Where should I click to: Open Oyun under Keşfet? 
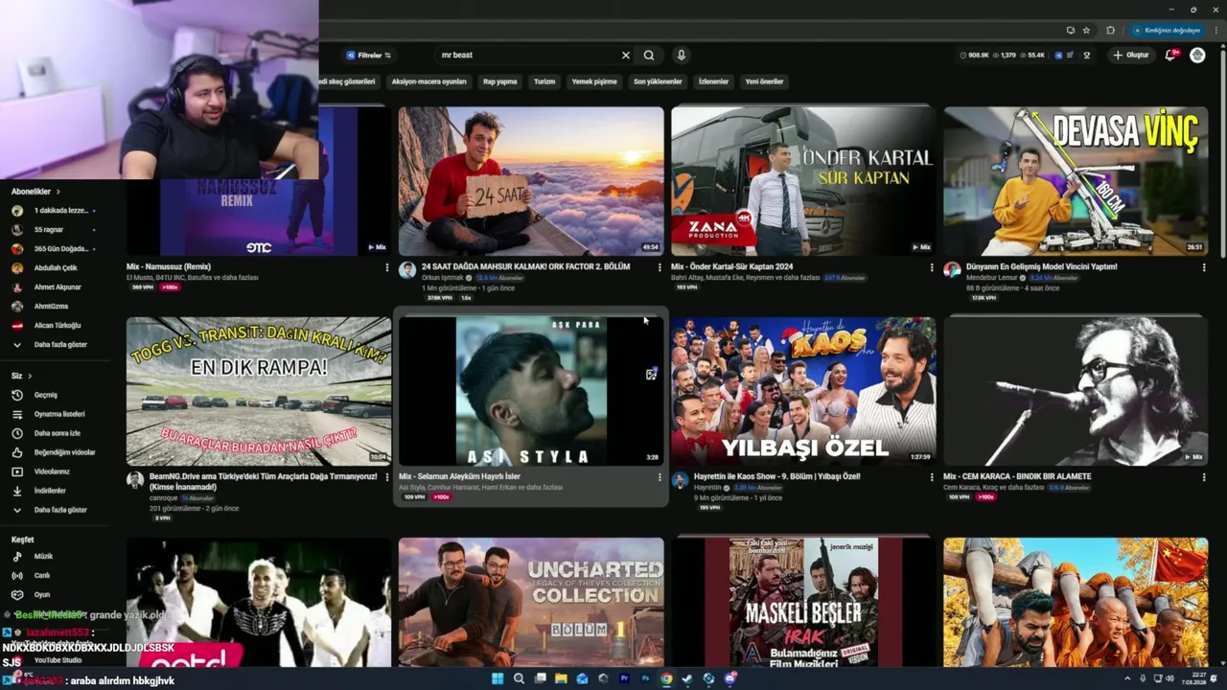42,594
